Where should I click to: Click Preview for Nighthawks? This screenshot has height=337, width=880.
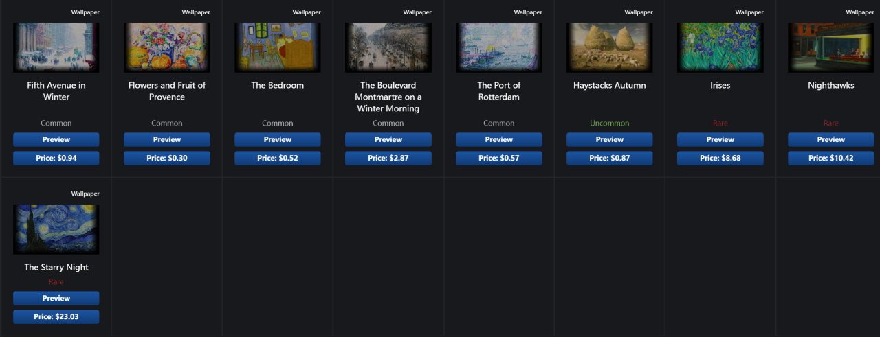[x=831, y=139]
